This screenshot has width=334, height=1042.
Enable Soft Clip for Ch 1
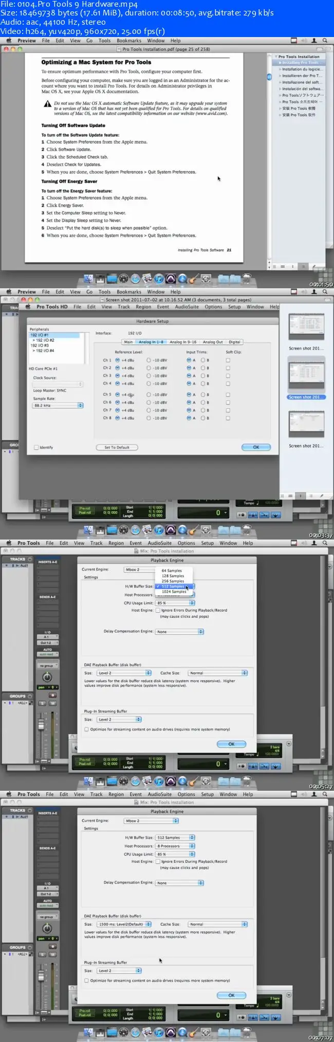coord(228,360)
